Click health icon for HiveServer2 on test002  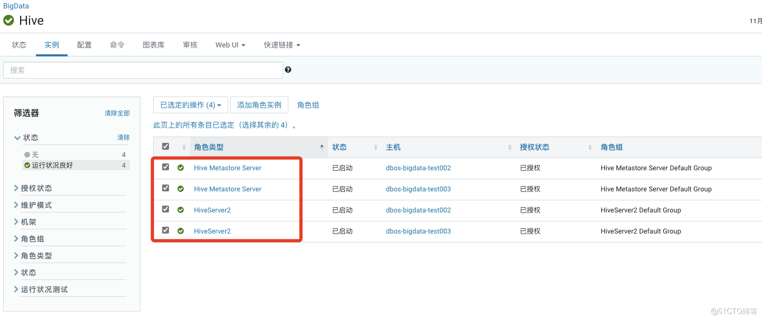(x=181, y=210)
